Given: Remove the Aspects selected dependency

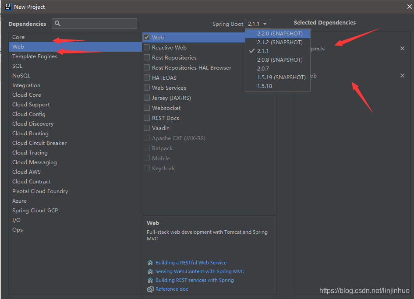Looking at the screenshot, I should click(402, 48).
